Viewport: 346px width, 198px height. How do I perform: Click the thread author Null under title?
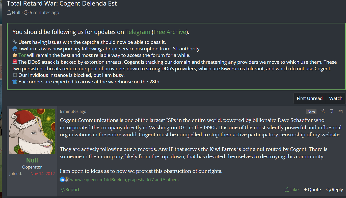tap(16, 12)
